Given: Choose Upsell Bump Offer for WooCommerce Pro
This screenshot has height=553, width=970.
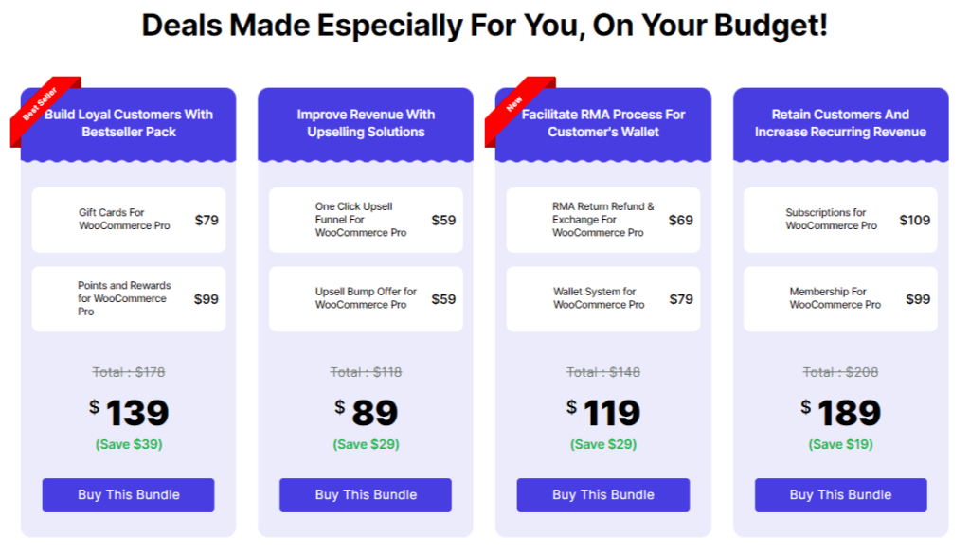Looking at the screenshot, I should click(x=366, y=298).
